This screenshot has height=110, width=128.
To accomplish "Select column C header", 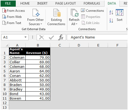I will tap(60, 45).
